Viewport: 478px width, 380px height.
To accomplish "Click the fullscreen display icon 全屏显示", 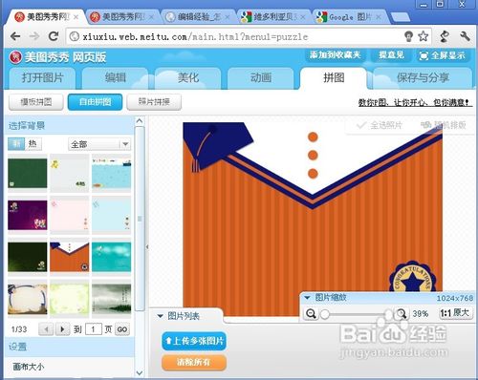I will tap(442, 55).
